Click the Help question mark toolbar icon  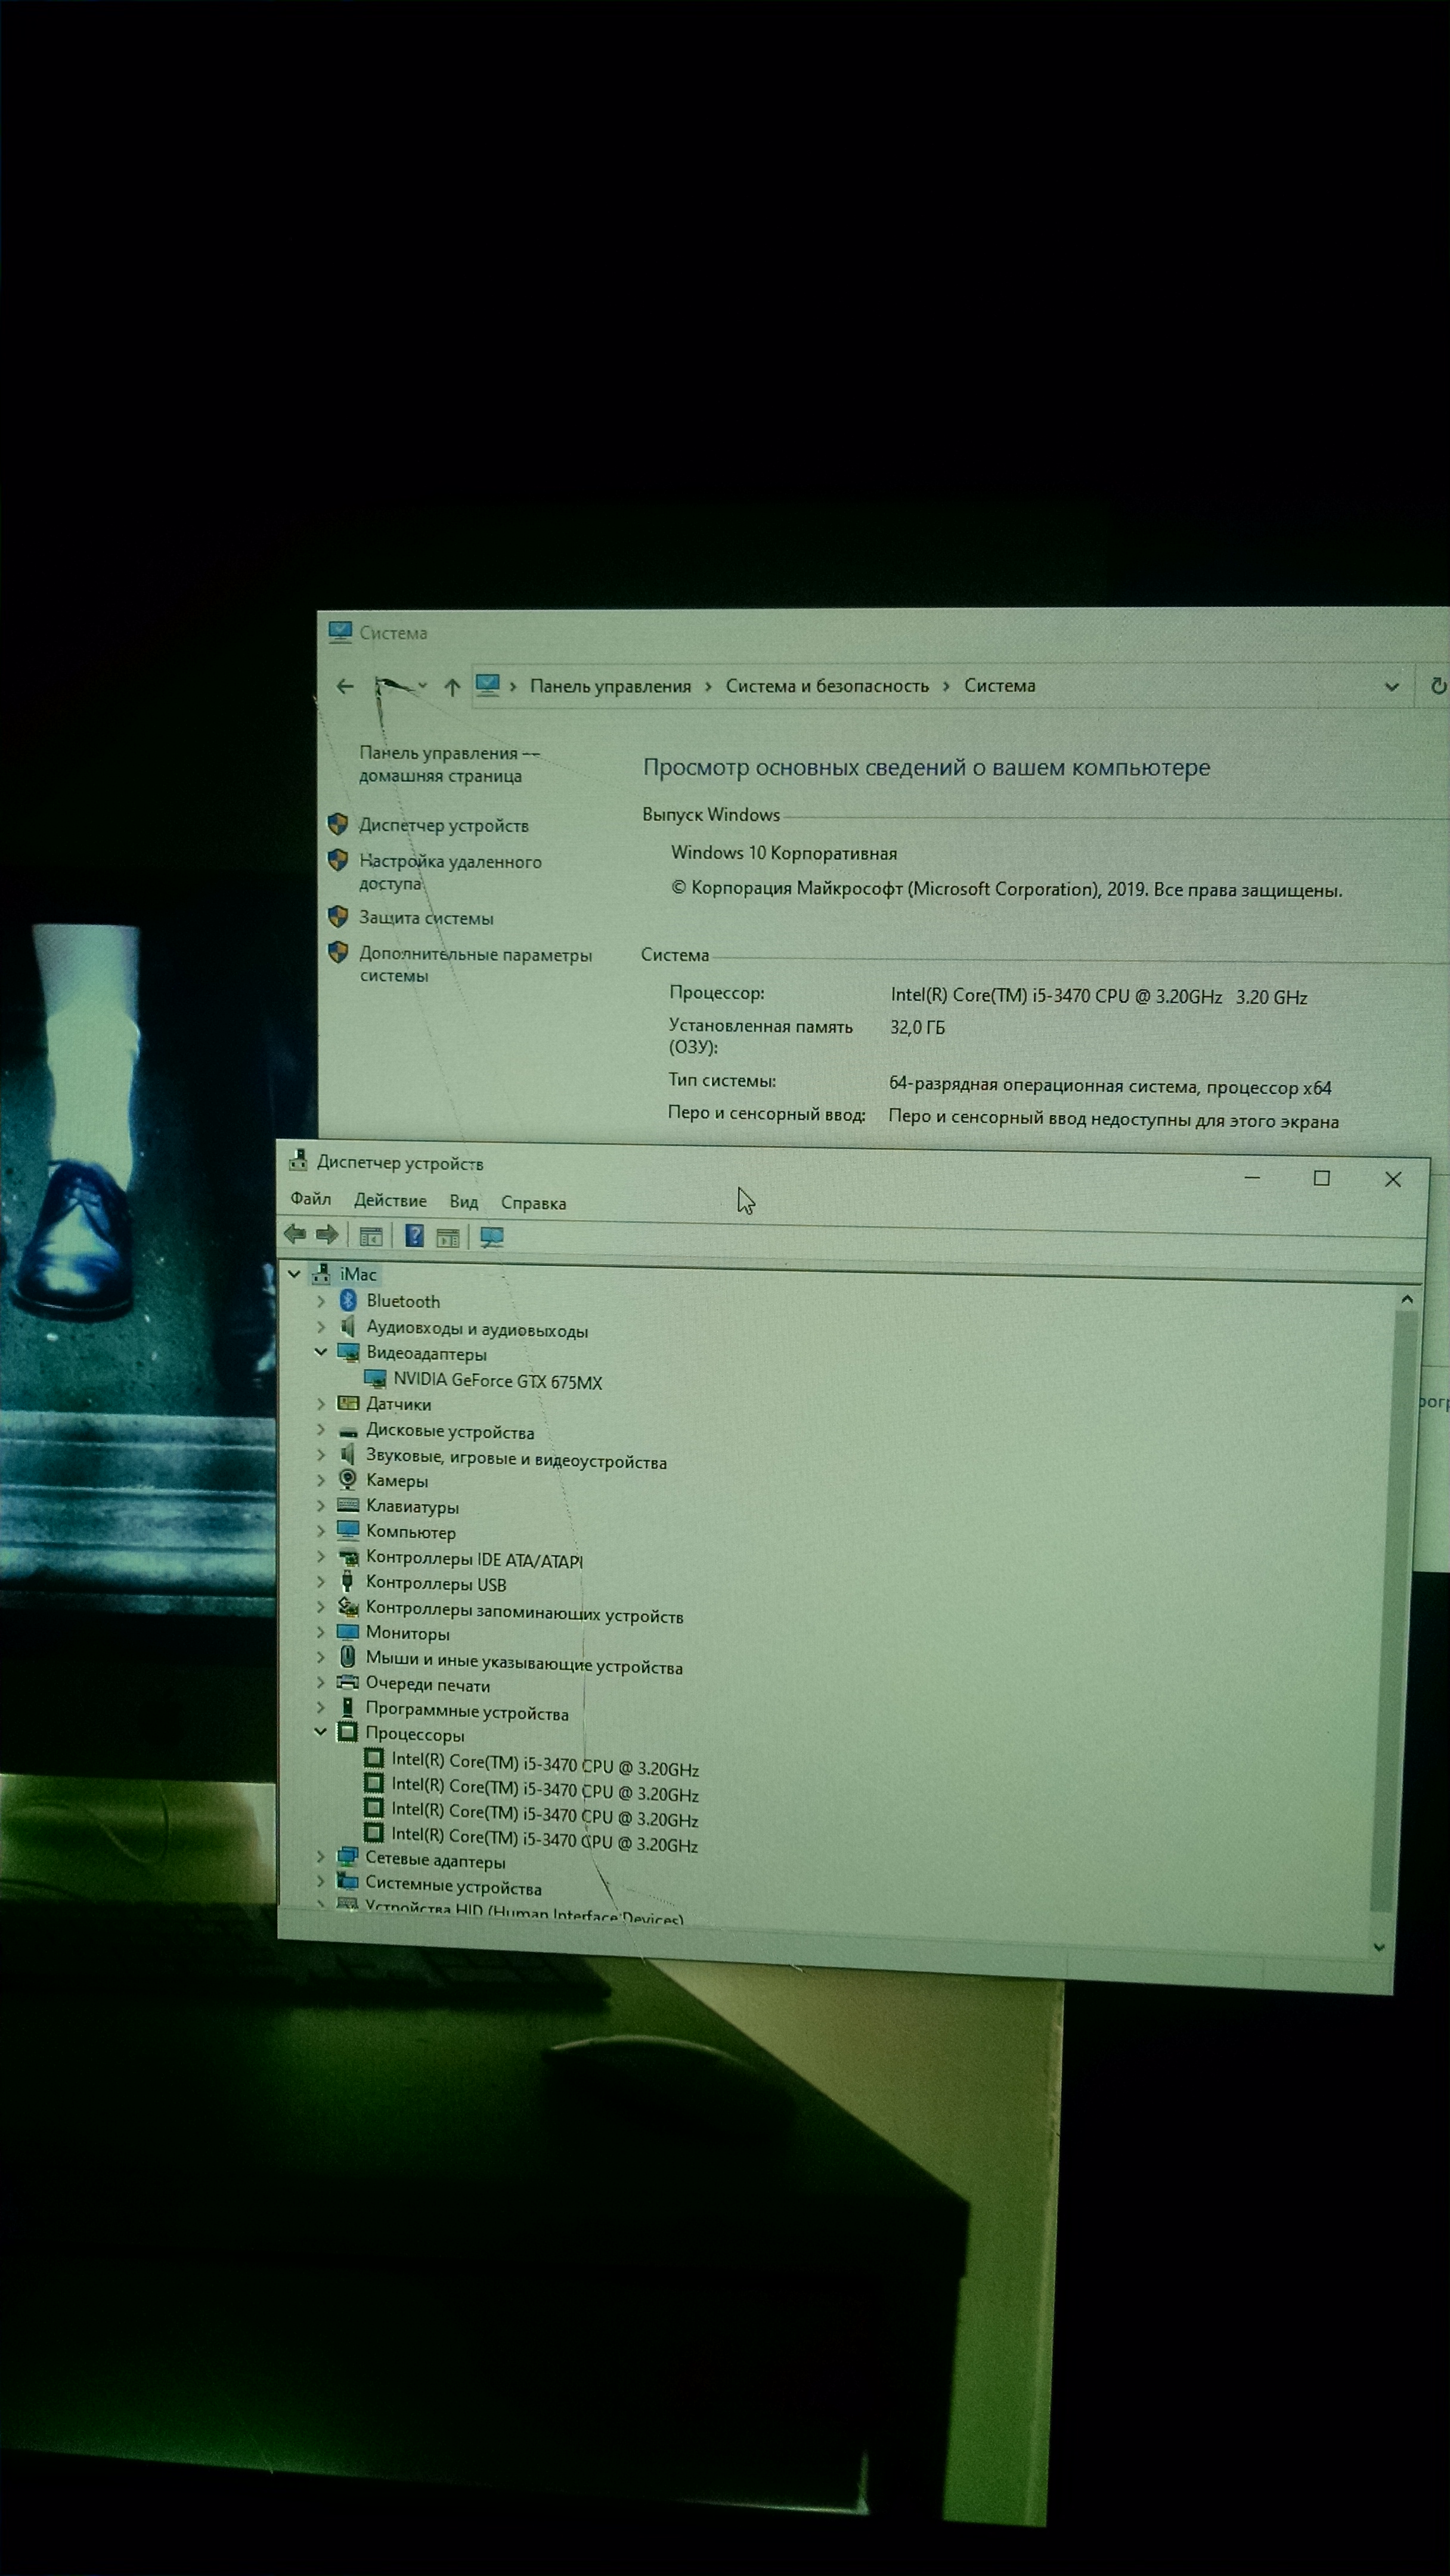(x=414, y=1236)
